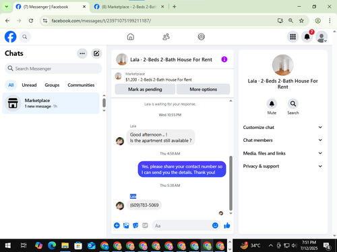Screen dimensions: 337x252
Task: Select the Communities chats filter
Action: (81, 85)
